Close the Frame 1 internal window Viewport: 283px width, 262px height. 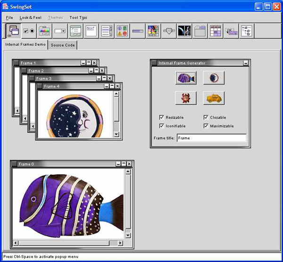[x=94, y=63]
